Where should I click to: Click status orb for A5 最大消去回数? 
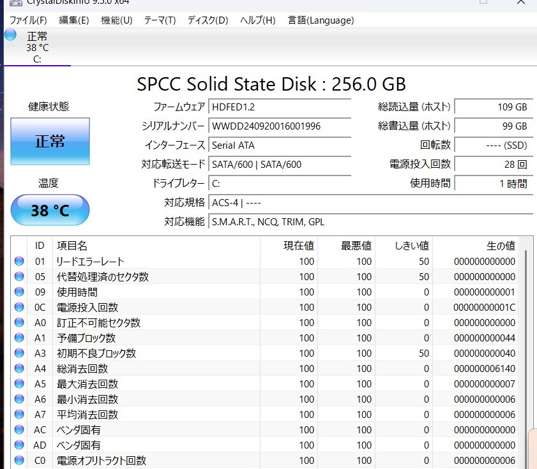(x=19, y=383)
